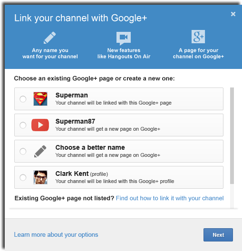
Task: Click the pencil icon in the blue header
Action: pyautogui.click(x=50, y=38)
